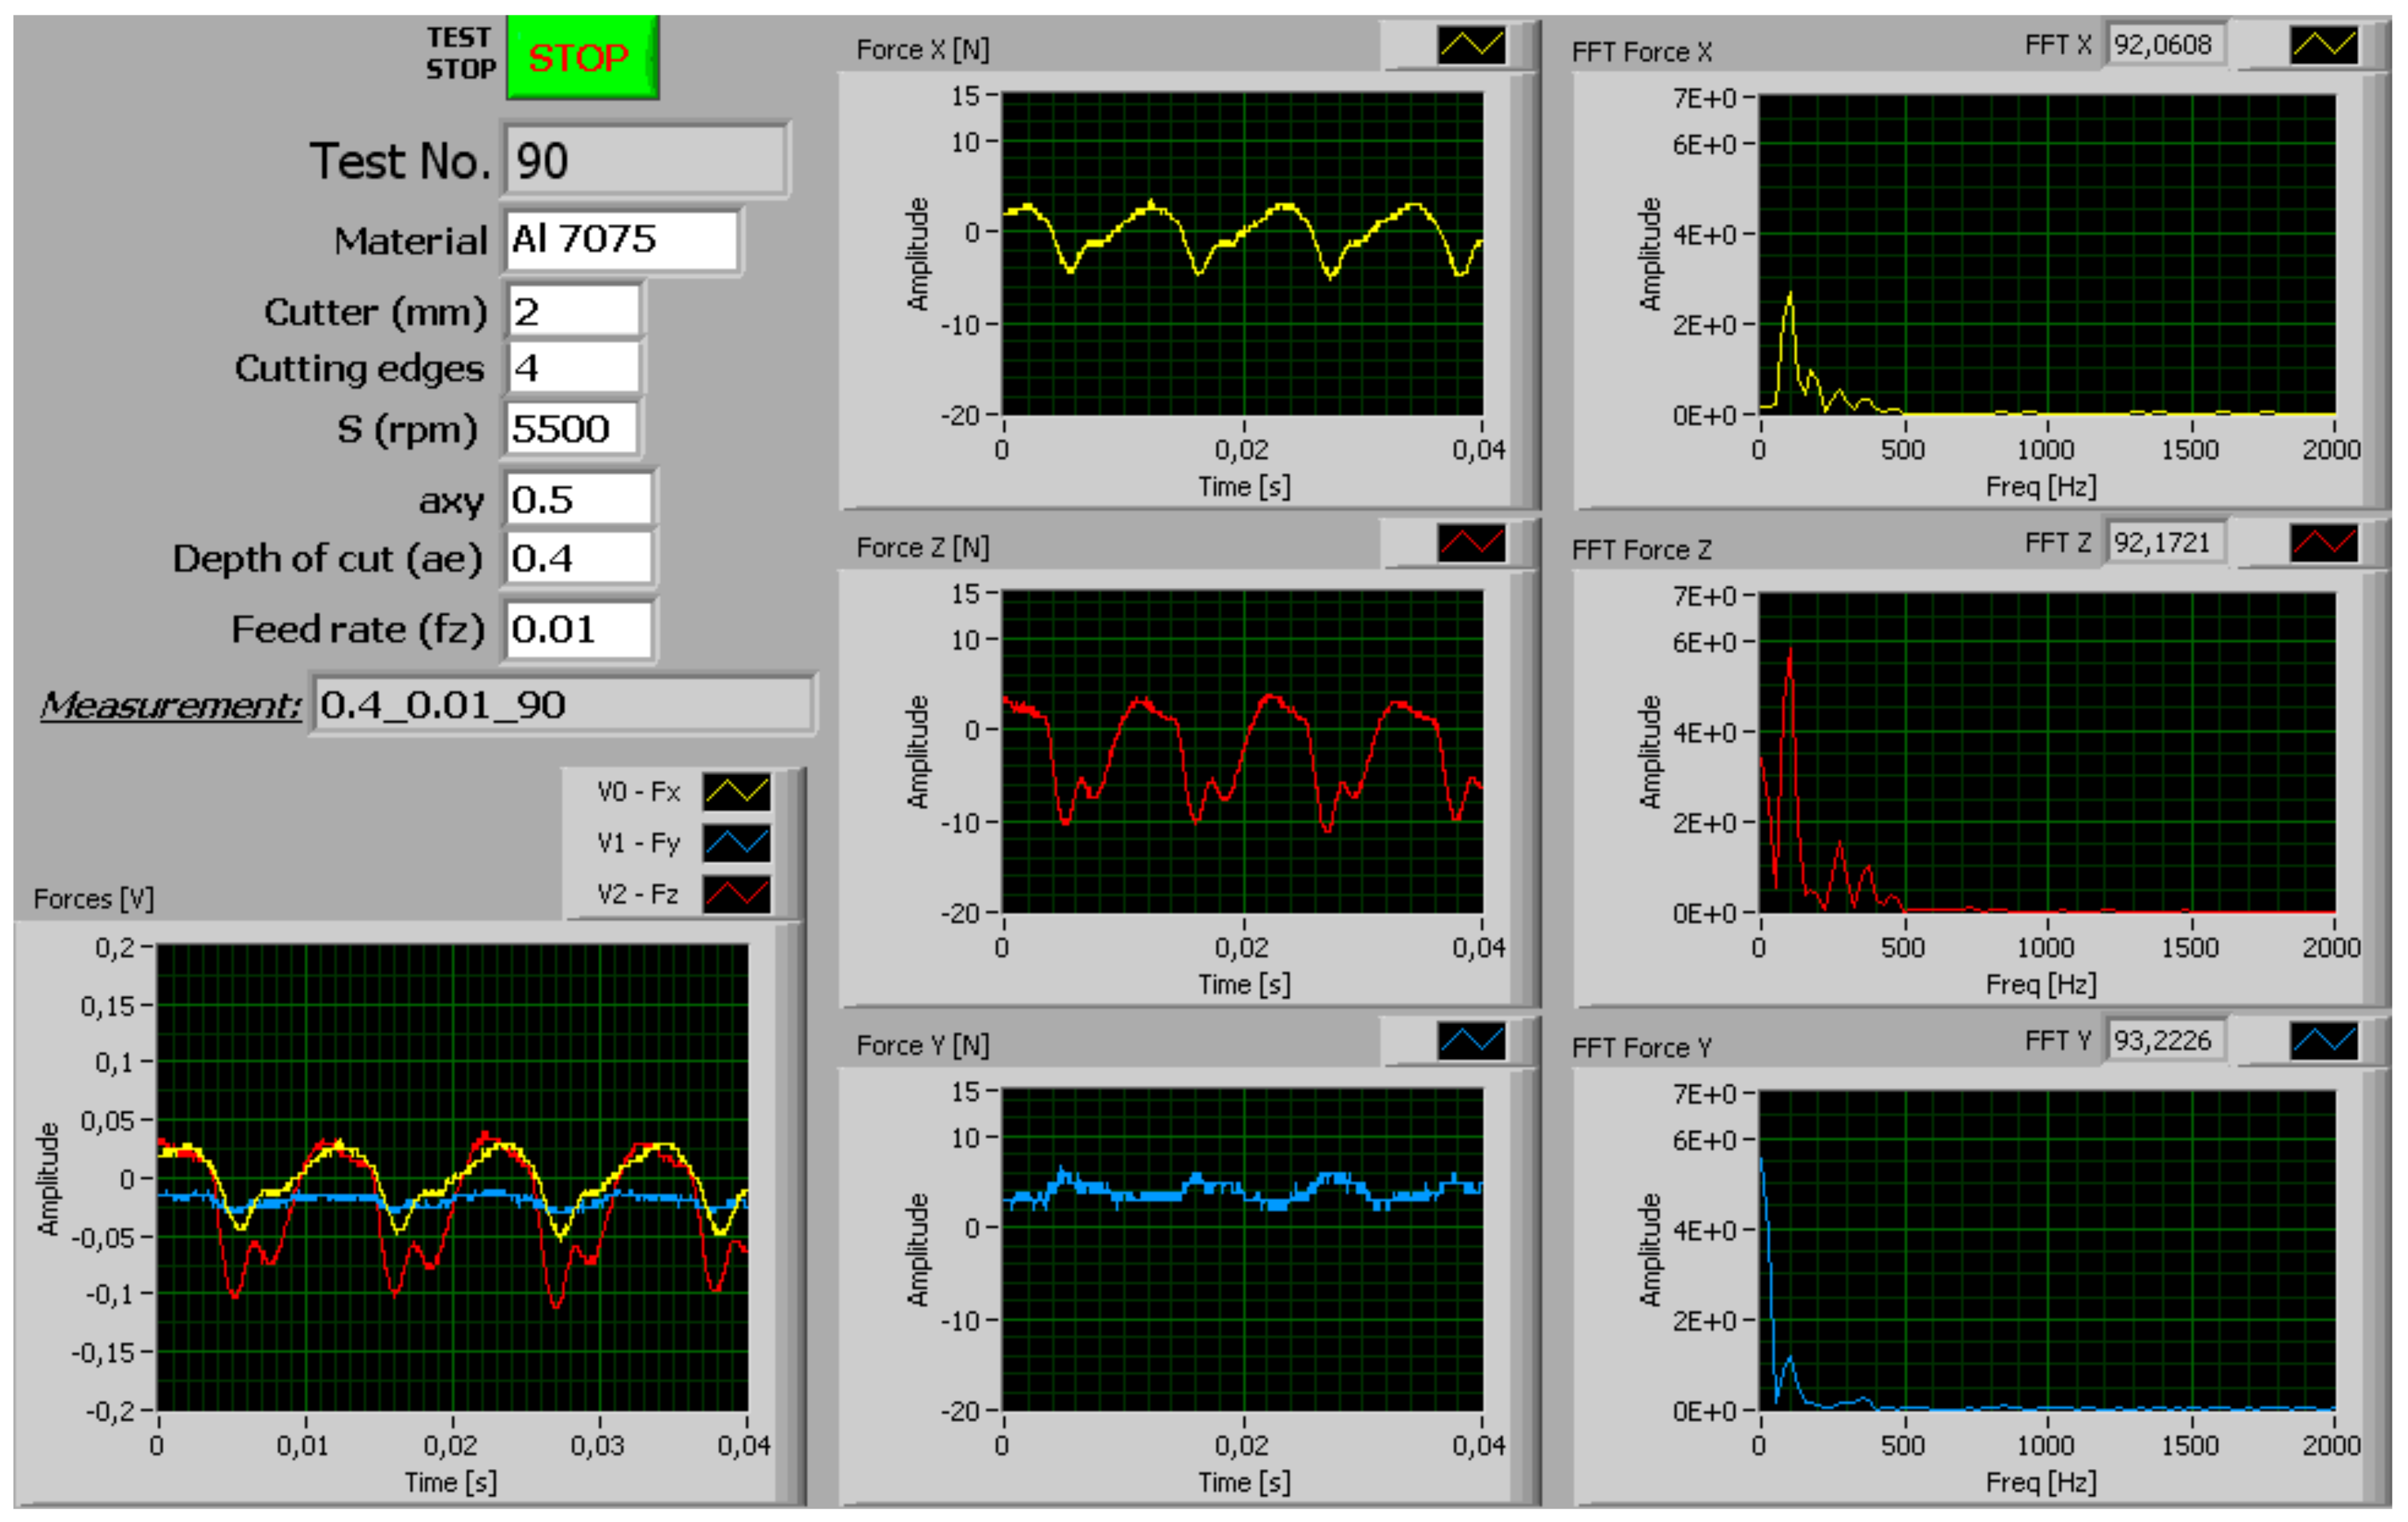Viewport: 2408px width, 1522px height.
Task: Select the Cutter (mm) input box
Action: pyautogui.click(x=573, y=312)
